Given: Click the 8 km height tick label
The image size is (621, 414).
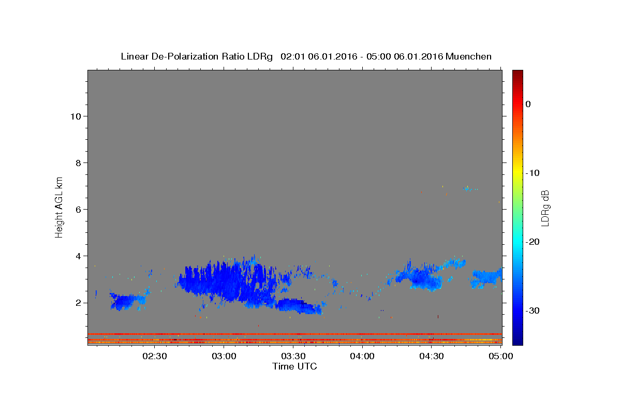Looking at the screenshot, I should (x=78, y=162).
